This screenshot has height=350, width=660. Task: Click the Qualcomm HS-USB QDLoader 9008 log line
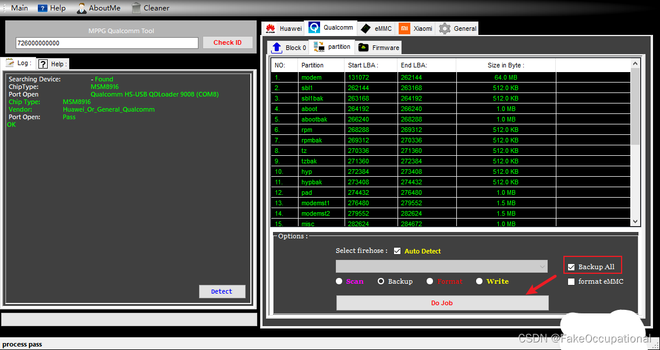(x=154, y=94)
